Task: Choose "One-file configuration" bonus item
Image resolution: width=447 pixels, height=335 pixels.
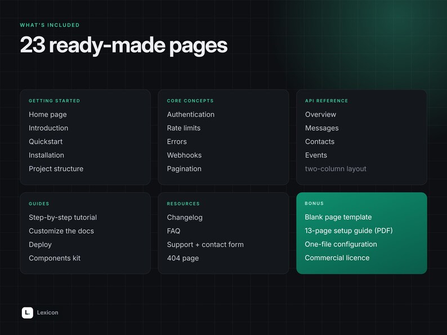Action: pos(341,244)
